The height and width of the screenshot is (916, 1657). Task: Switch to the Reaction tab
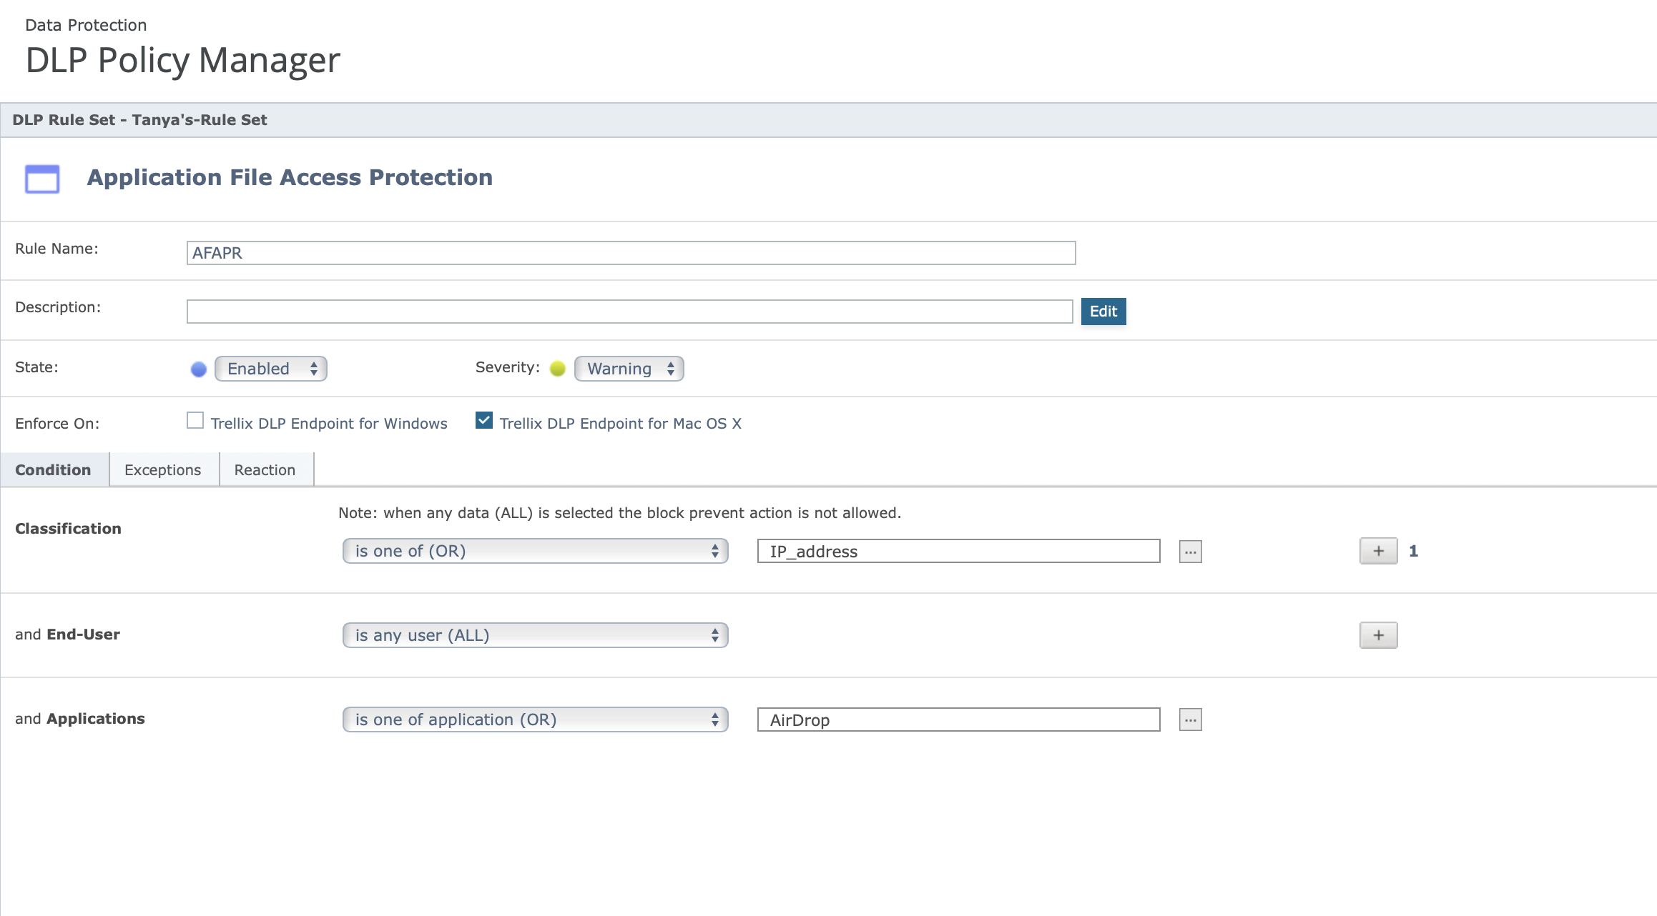click(265, 470)
